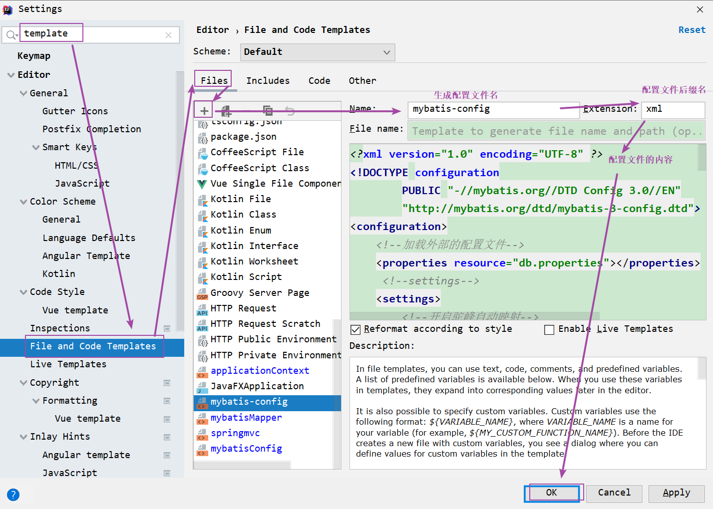Open Keymap settings

point(34,56)
